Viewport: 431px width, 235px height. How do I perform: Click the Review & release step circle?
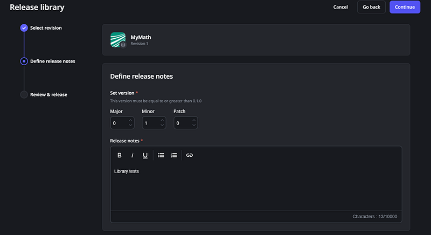(24, 94)
